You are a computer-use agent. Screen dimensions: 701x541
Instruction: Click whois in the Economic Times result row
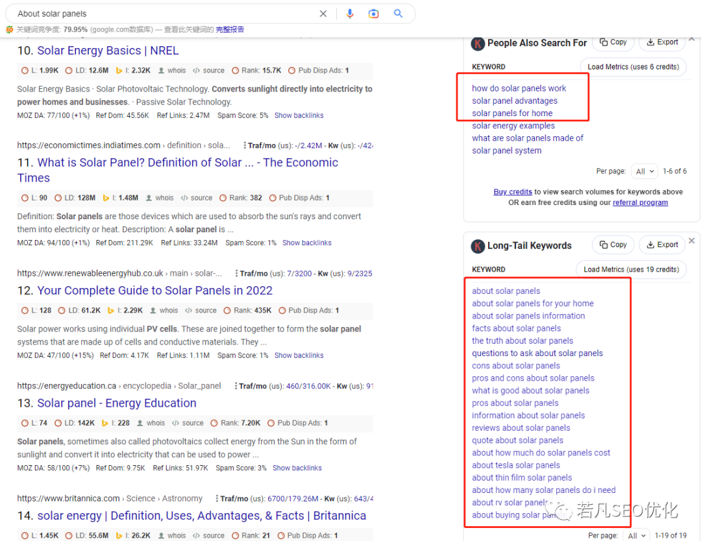click(x=160, y=198)
